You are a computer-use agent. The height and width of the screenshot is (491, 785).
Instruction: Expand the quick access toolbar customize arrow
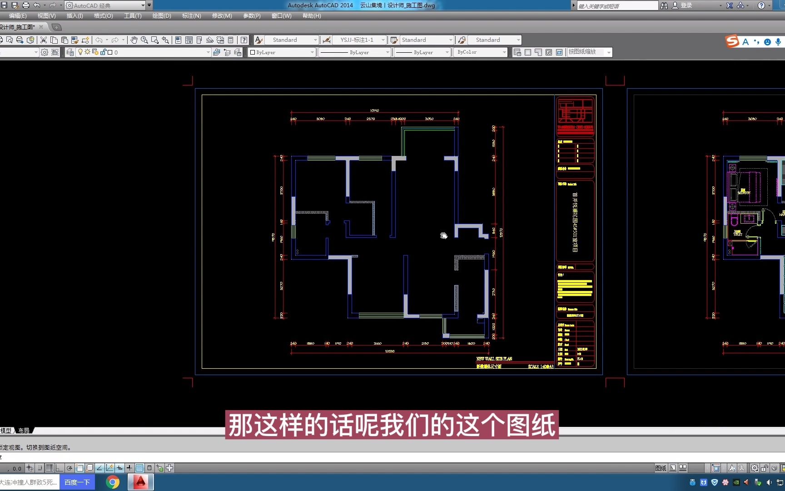point(149,5)
